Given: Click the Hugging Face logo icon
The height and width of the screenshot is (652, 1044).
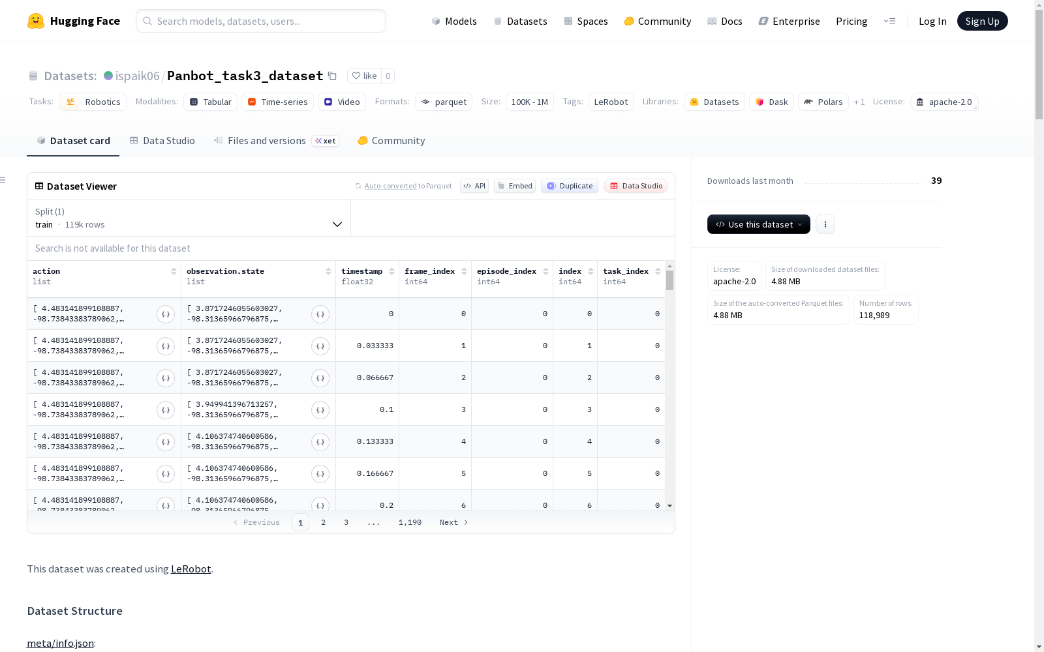Looking at the screenshot, I should coord(36,21).
